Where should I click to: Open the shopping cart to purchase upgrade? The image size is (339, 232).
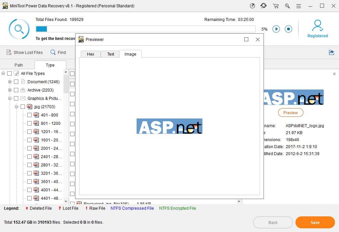(x=276, y=6)
